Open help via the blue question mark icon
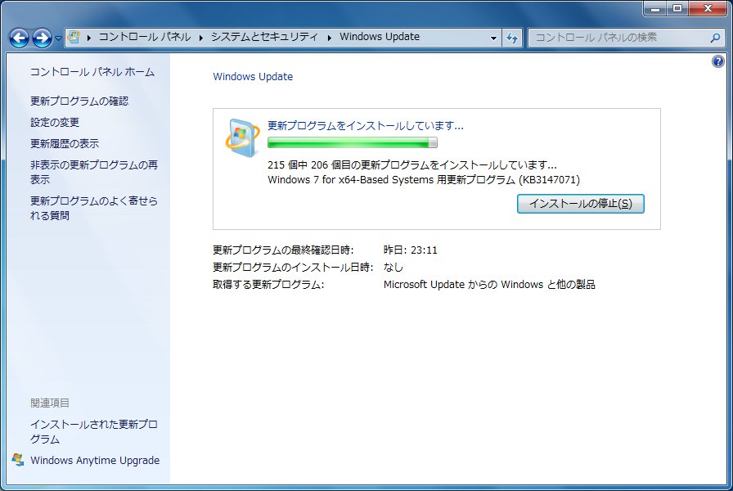Screen dimensions: 733x491 [x=717, y=61]
